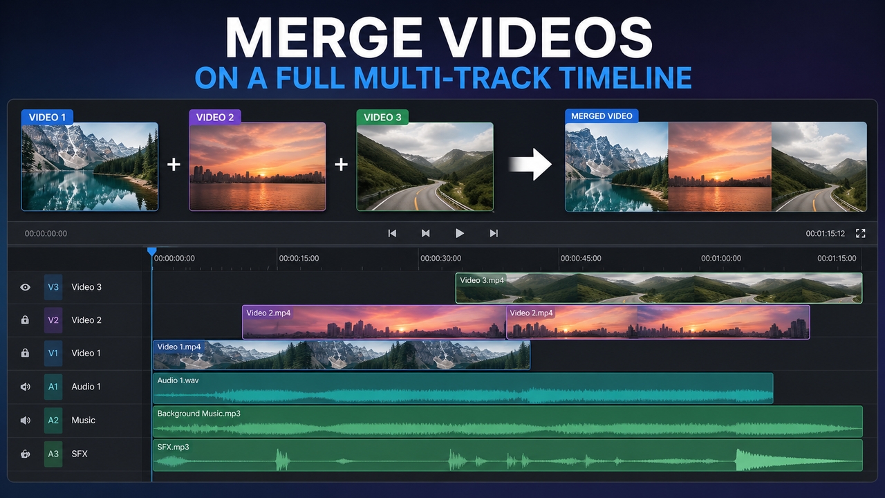Mute the Audio 1 track
This screenshot has height=498, width=885.
point(26,387)
